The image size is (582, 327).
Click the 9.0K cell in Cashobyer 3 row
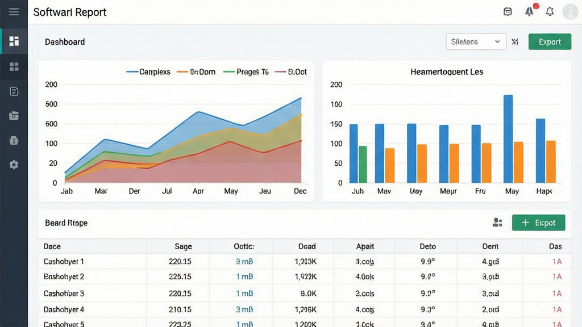(309, 294)
